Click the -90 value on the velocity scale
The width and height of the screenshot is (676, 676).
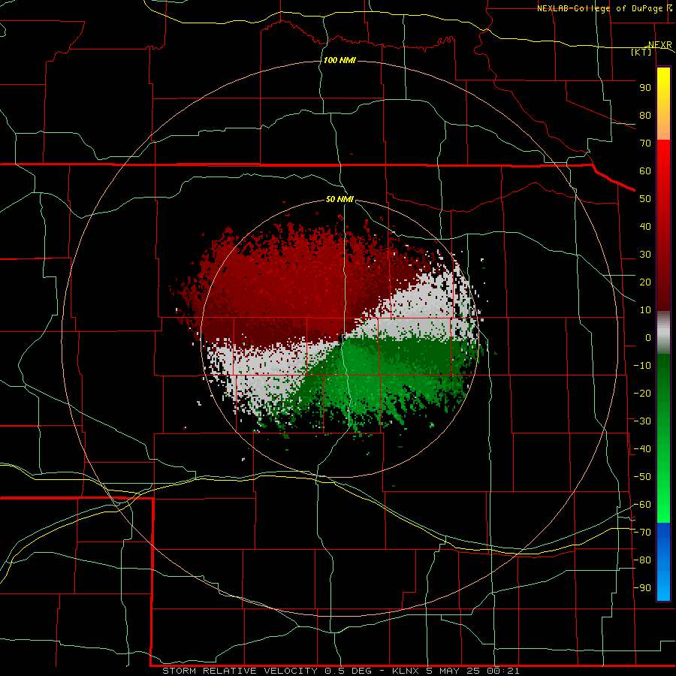[x=642, y=588]
